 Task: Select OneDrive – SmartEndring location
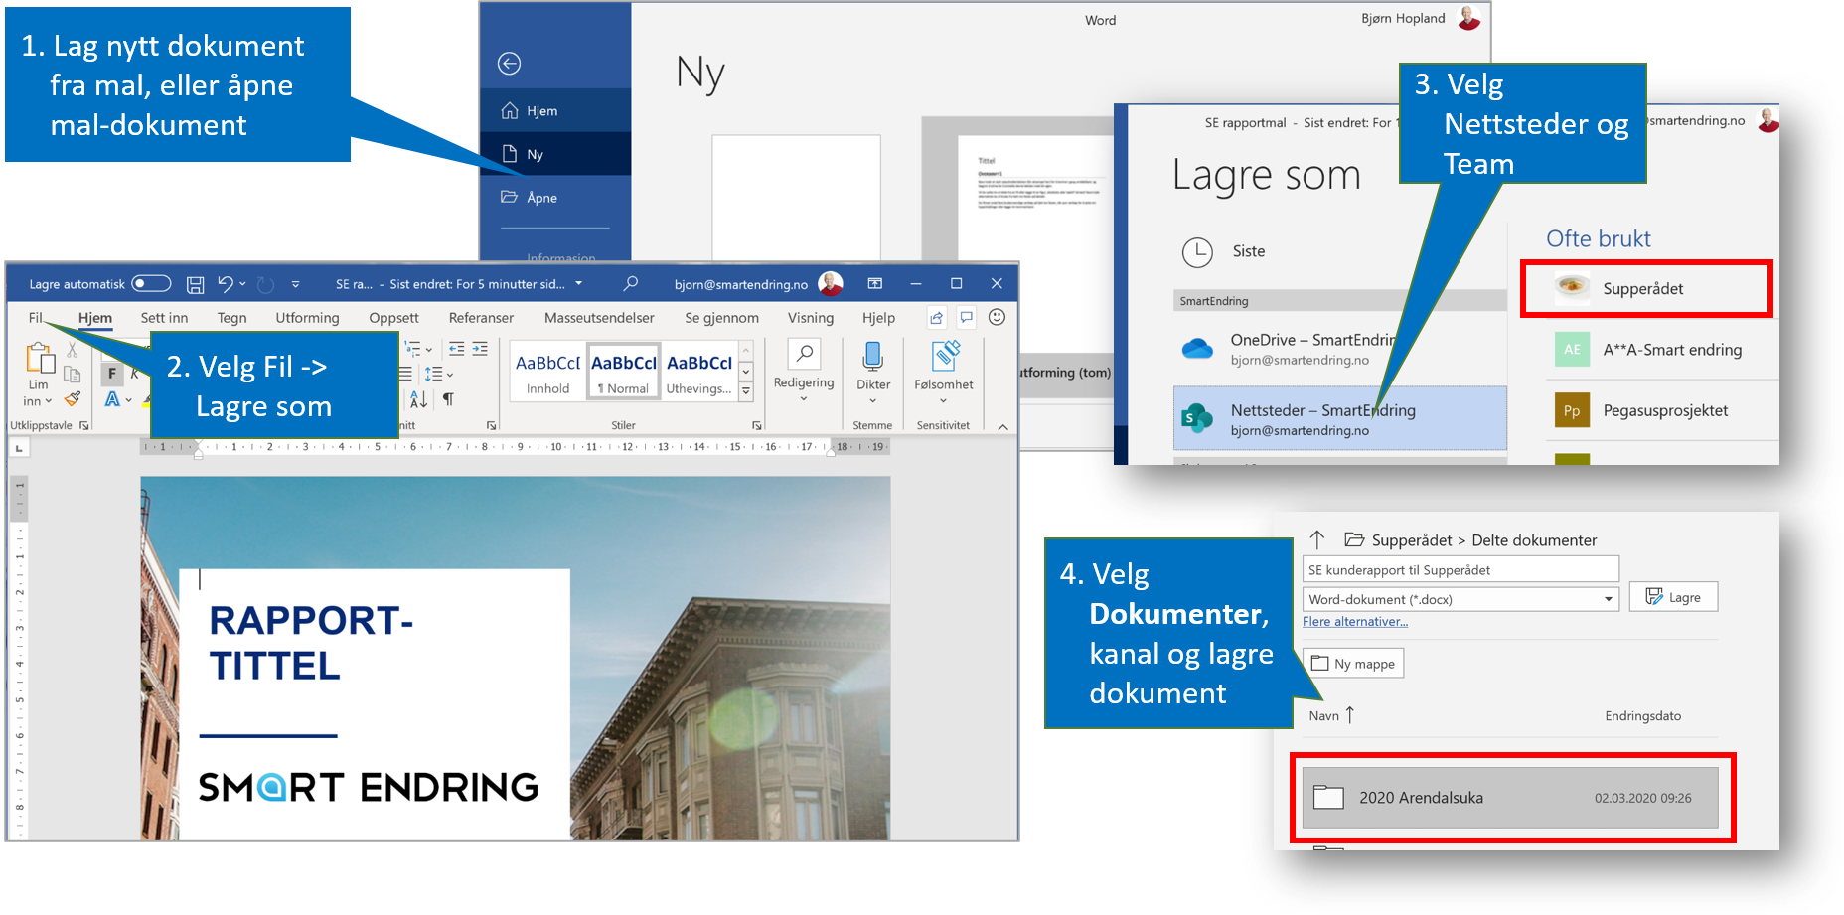click(x=1338, y=349)
